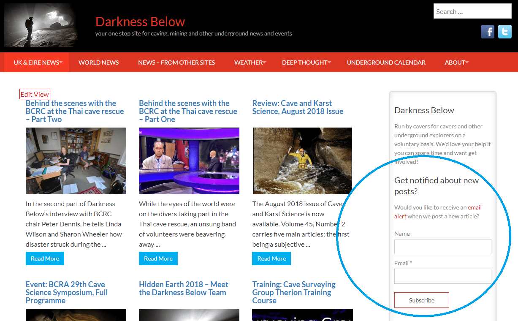
Task: Open Thai cave rescue Part Two article title
Action: click(x=75, y=112)
